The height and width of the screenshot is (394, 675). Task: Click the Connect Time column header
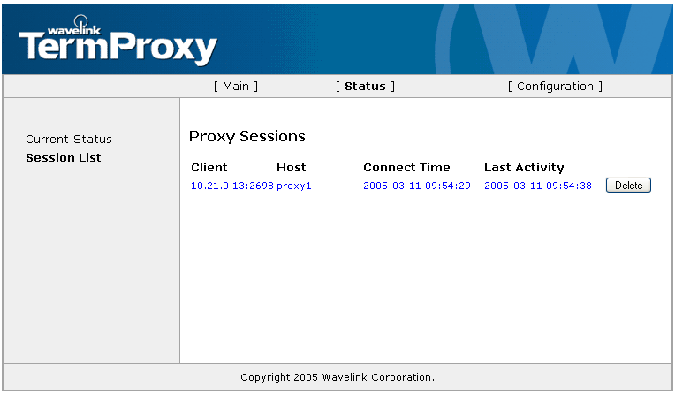point(406,167)
